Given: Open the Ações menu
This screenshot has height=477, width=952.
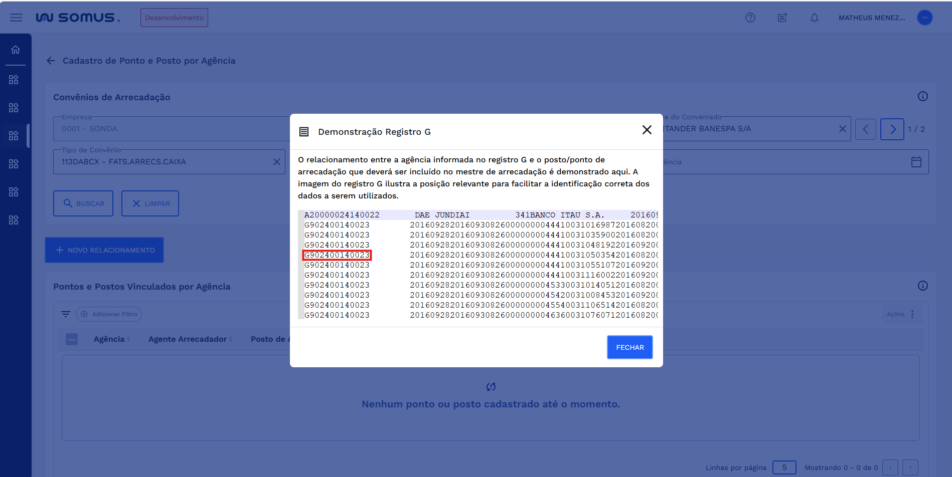Looking at the screenshot, I should coord(901,314).
